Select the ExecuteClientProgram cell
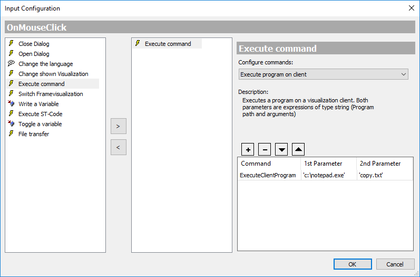 [269, 175]
